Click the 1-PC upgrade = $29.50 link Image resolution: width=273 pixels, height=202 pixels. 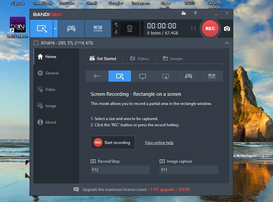(x=170, y=190)
